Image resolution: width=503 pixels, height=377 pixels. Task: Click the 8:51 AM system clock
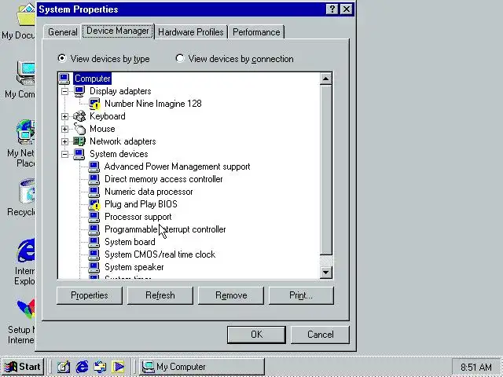coord(476,367)
